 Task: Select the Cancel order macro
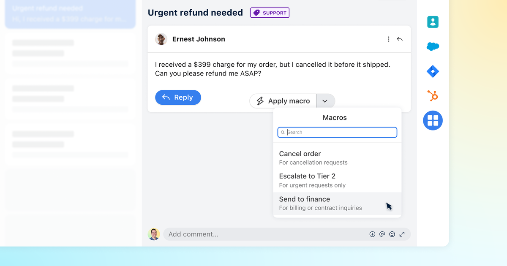click(313, 157)
